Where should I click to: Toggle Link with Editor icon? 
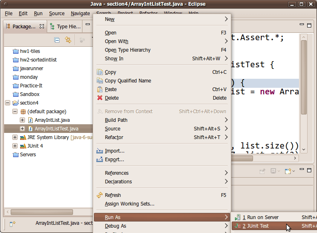click(x=68, y=40)
